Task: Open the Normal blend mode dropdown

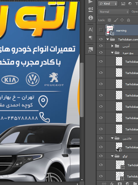Action: tap(114, 12)
